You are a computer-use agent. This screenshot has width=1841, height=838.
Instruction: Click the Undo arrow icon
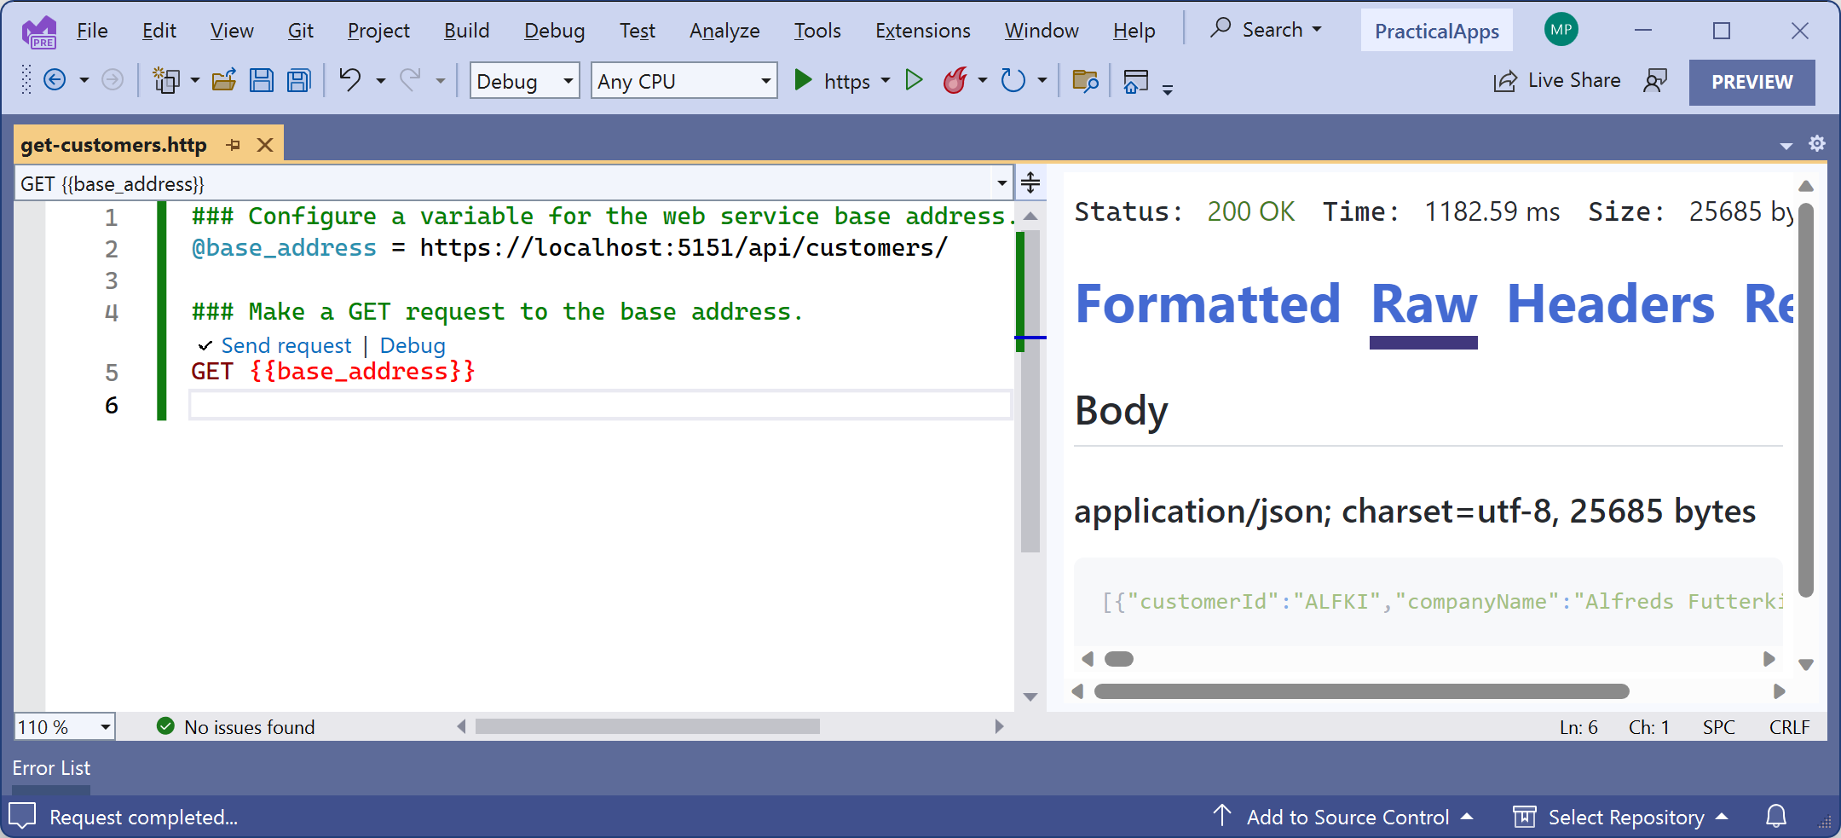pos(350,80)
